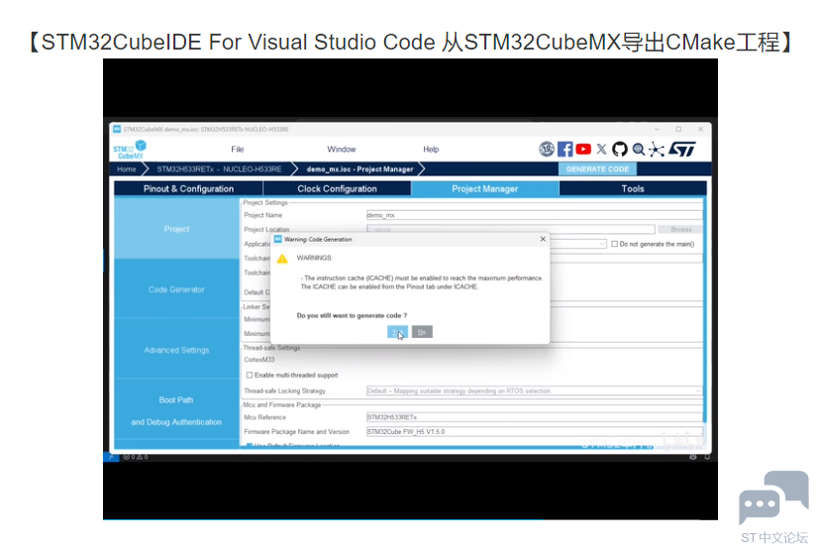Screen dimensions: 817x553
Task: Click the ST community network star icon
Action: tap(657, 150)
